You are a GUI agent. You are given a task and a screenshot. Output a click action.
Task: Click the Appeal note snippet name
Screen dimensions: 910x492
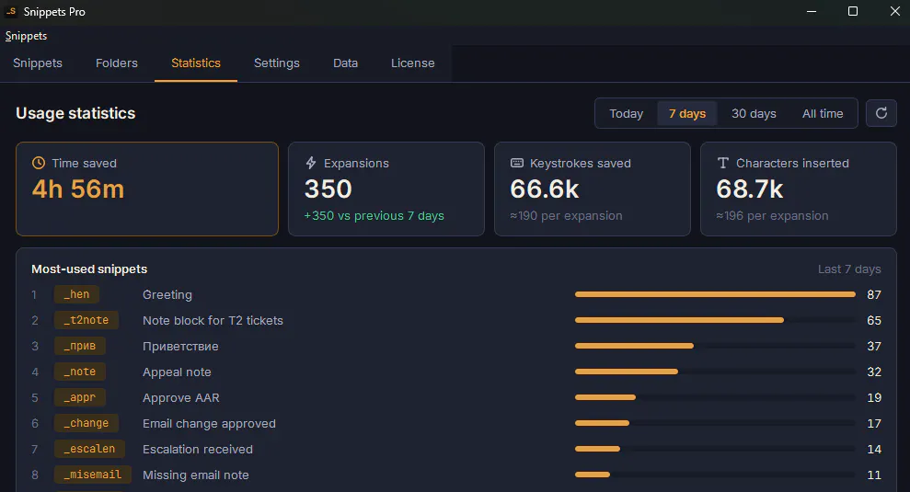[x=177, y=372]
